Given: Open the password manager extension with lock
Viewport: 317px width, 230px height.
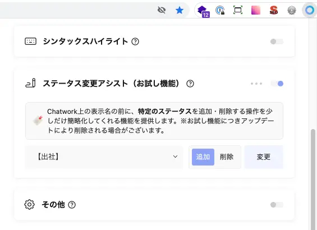Looking at the screenshot, I should point(220,10).
